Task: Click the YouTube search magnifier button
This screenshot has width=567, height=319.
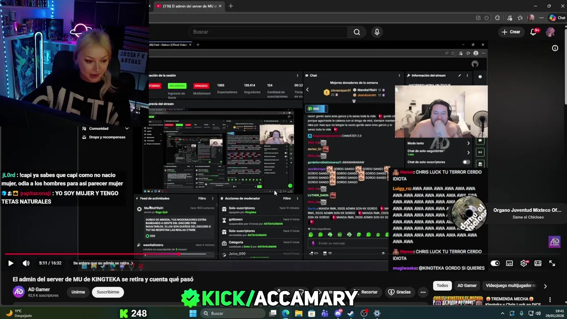Action: [x=357, y=32]
